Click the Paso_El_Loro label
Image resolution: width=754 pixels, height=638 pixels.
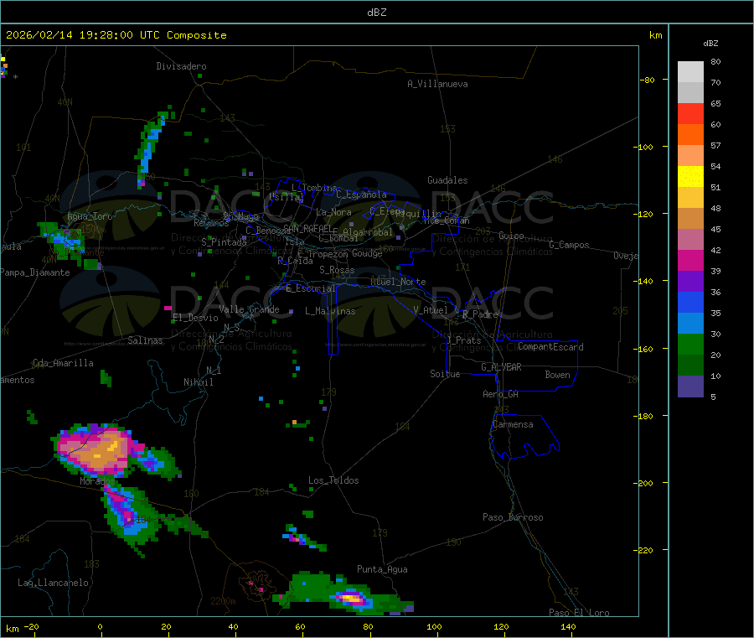[579, 613]
